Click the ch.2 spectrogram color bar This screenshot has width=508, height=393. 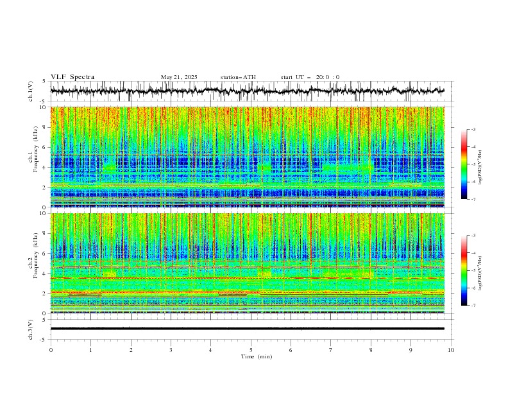[x=464, y=270]
